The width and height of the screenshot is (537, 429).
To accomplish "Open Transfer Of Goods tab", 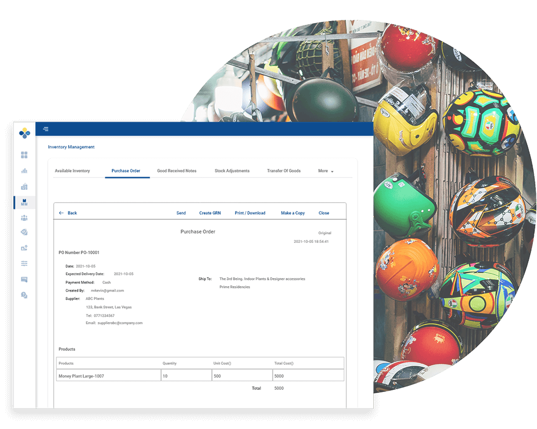I will coord(284,171).
